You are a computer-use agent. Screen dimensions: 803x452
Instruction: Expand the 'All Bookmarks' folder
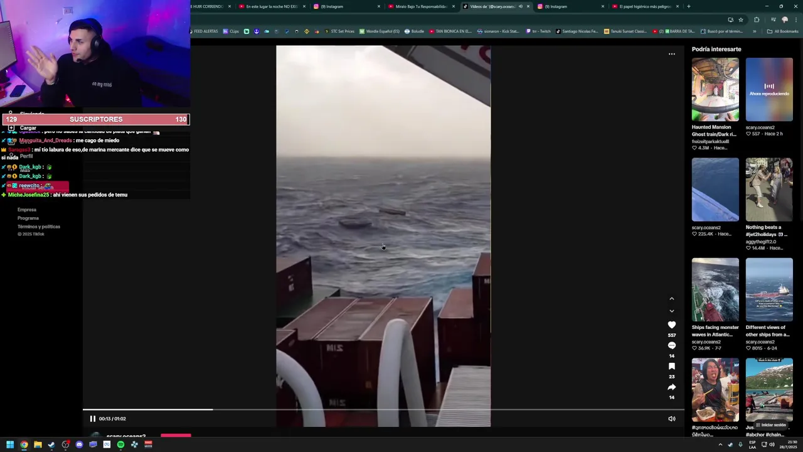(x=783, y=31)
